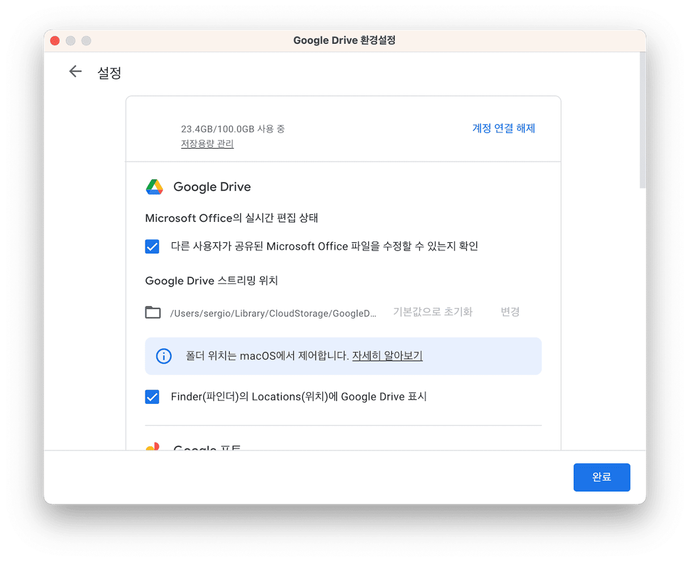Click the Google Drive logo icon
The width and height of the screenshot is (690, 562).
click(154, 187)
